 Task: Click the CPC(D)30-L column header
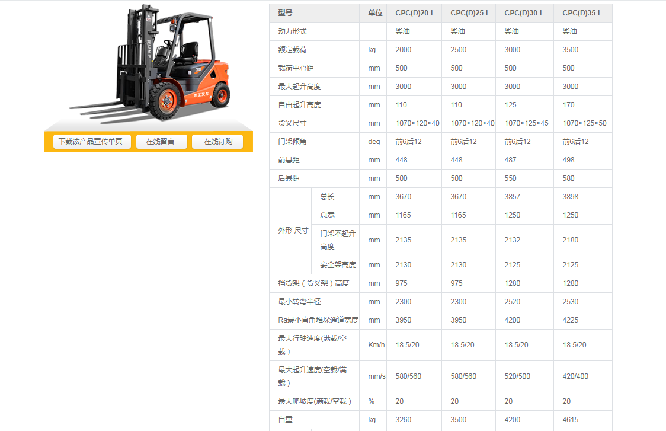[524, 13]
